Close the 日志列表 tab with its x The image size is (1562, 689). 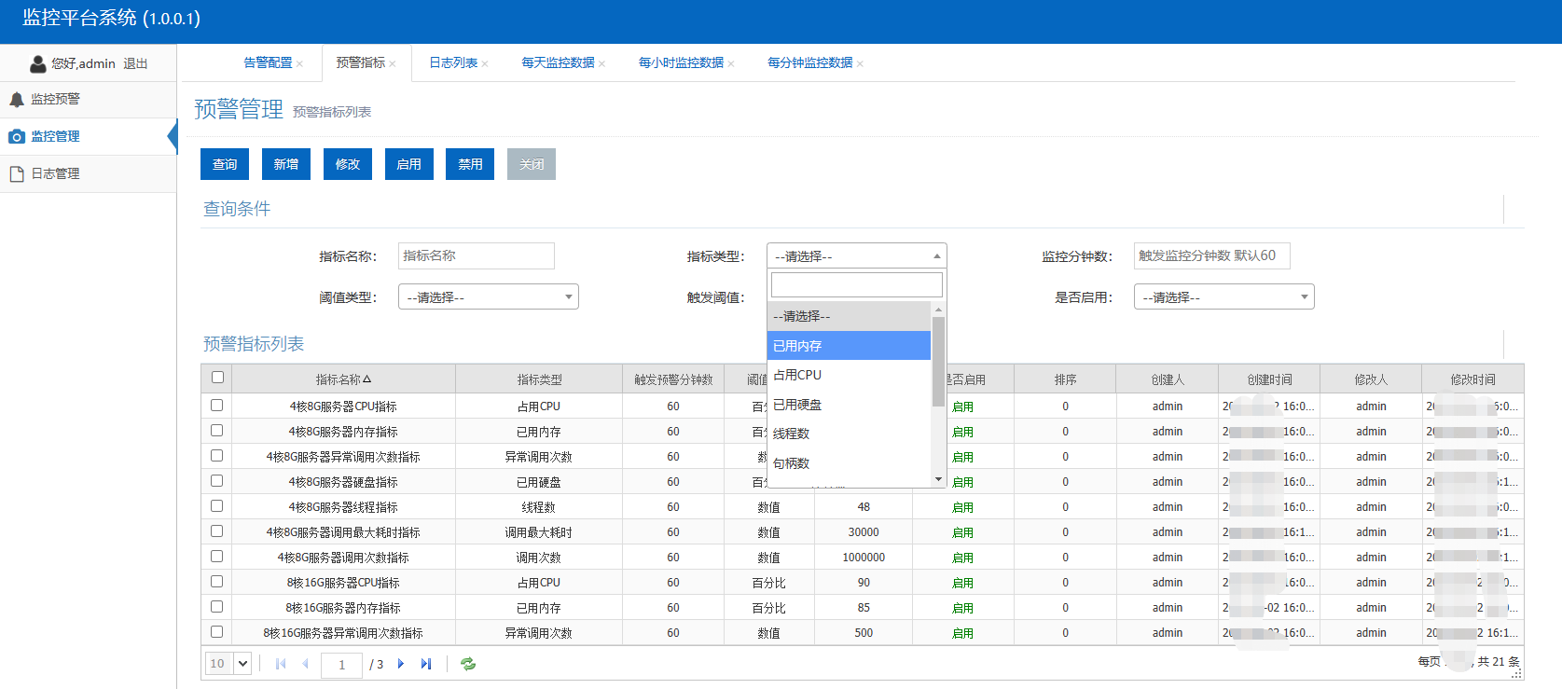pos(485,63)
